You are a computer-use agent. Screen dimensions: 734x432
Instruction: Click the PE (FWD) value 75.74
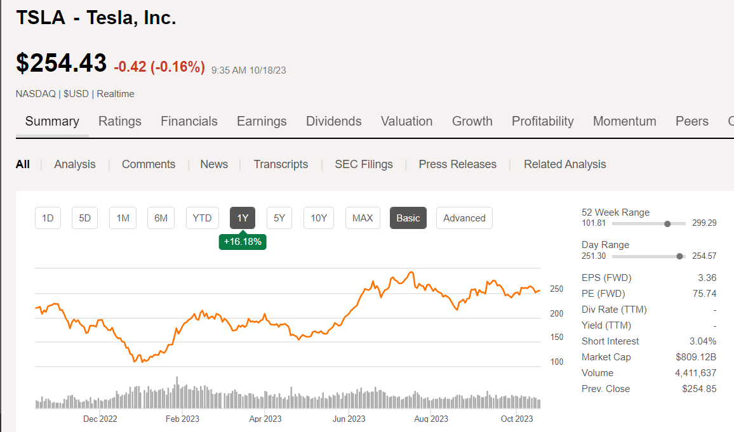pyautogui.click(x=705, y=294)
